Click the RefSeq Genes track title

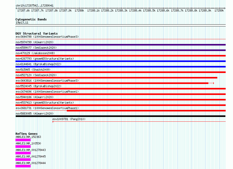coord(26,134)
